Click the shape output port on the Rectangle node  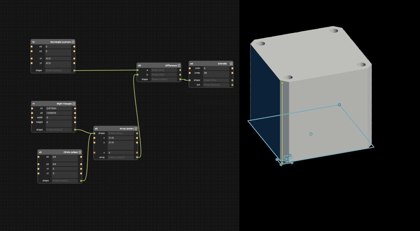point(74,70)
